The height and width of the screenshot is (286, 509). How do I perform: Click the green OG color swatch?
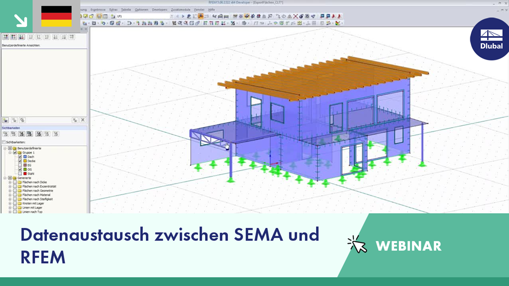click(x=25, y=169)
